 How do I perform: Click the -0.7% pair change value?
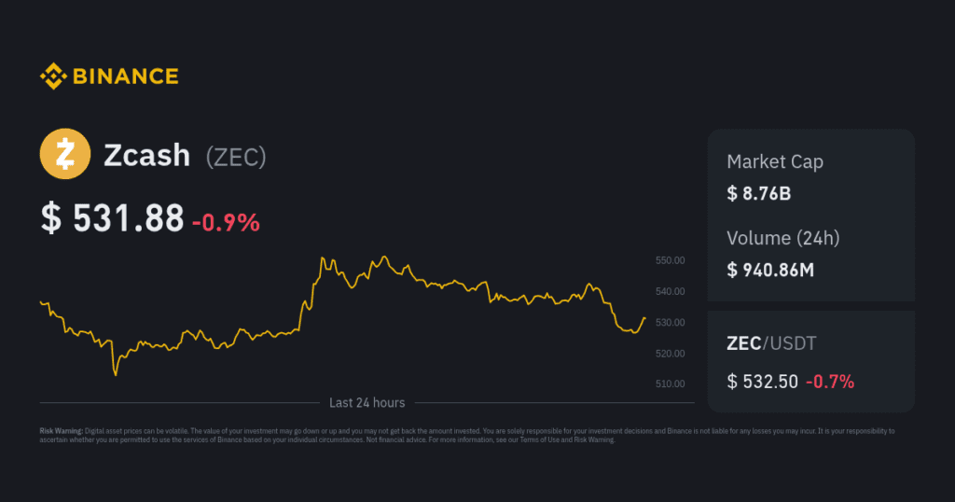829,381
